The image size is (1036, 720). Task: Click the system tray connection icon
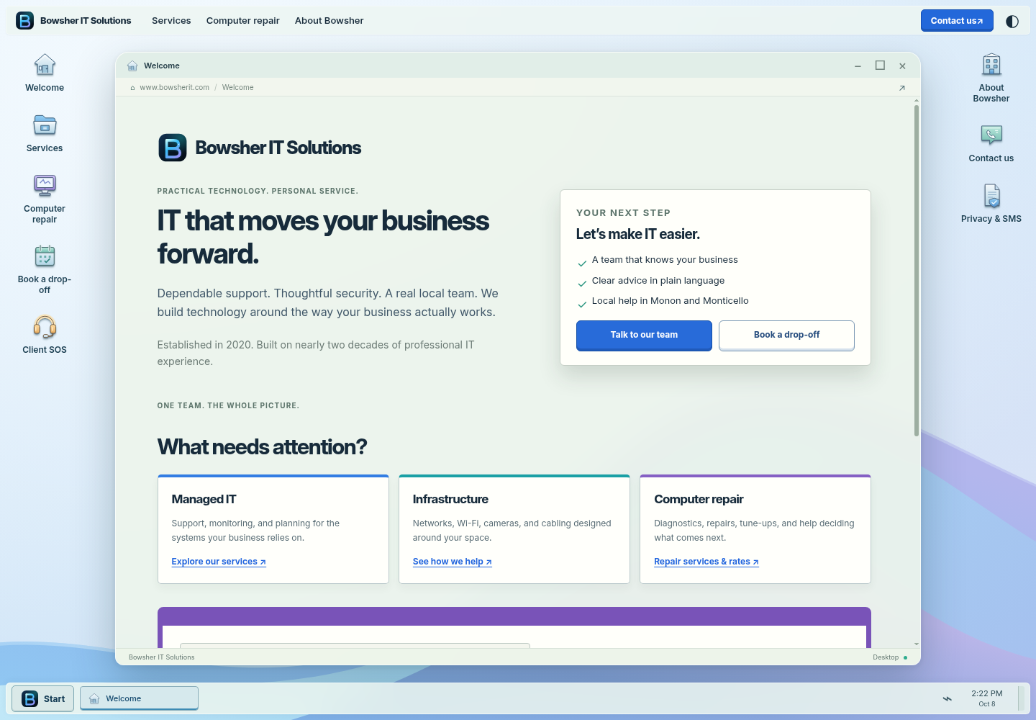[x=948, y=698]
